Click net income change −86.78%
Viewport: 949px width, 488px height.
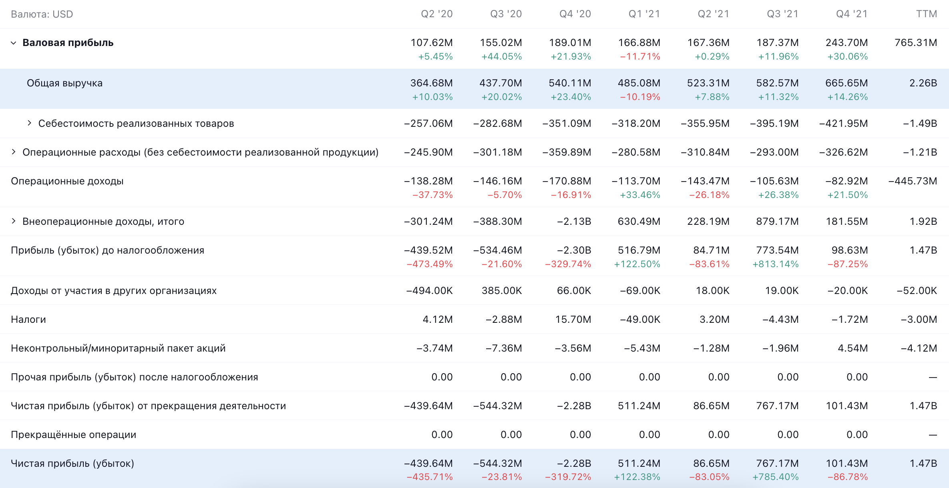coord(848,477)
